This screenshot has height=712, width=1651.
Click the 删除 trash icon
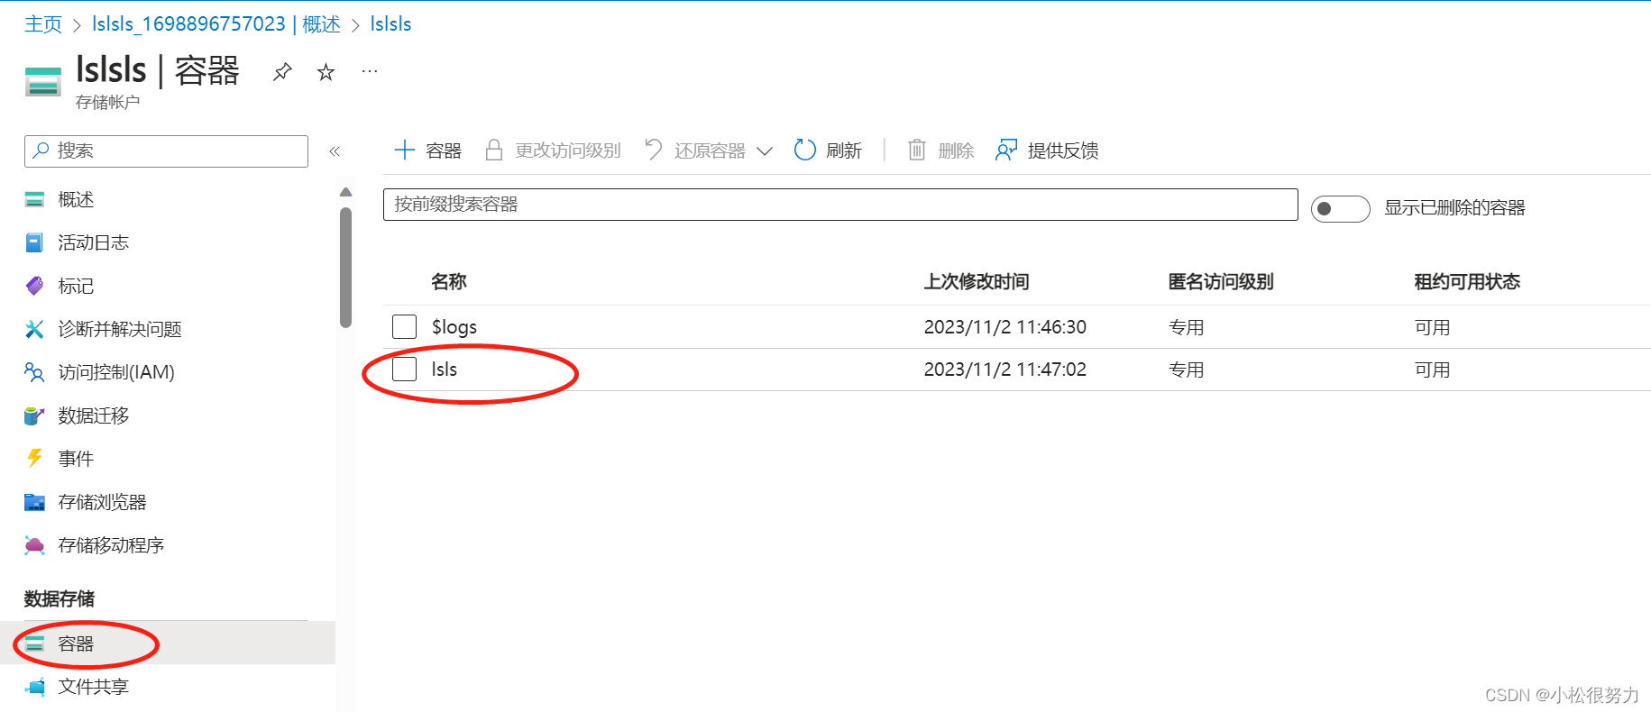click(x=917, y=150)
